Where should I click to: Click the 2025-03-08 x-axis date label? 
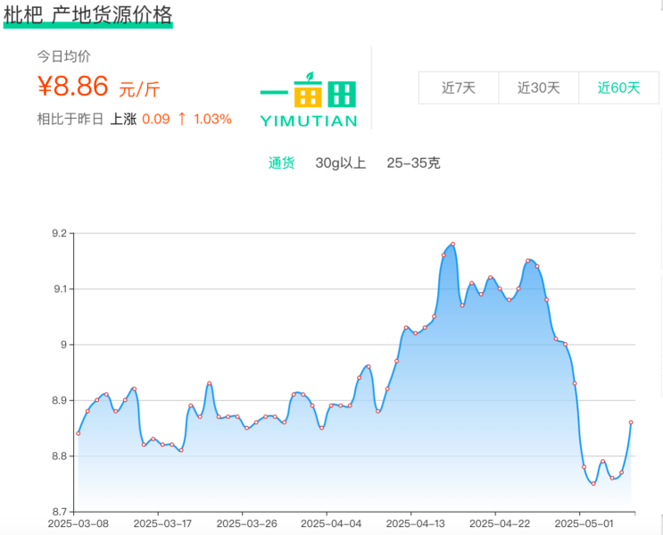click(x=79, y=524)
